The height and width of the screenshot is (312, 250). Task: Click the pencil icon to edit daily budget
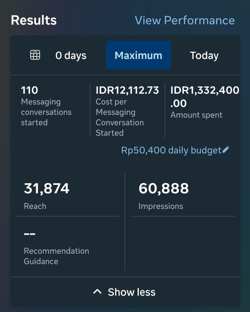pos(226,150)
